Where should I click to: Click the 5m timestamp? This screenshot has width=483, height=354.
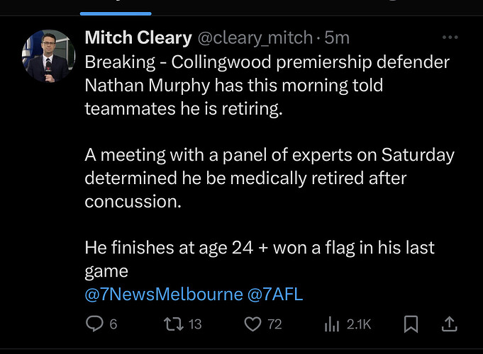[x=337, y=38]
